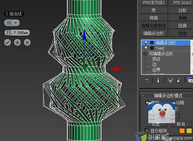Toggle lightbulb of 编辑多边形 modifier
193x141 pixels.
coord(146,42)
